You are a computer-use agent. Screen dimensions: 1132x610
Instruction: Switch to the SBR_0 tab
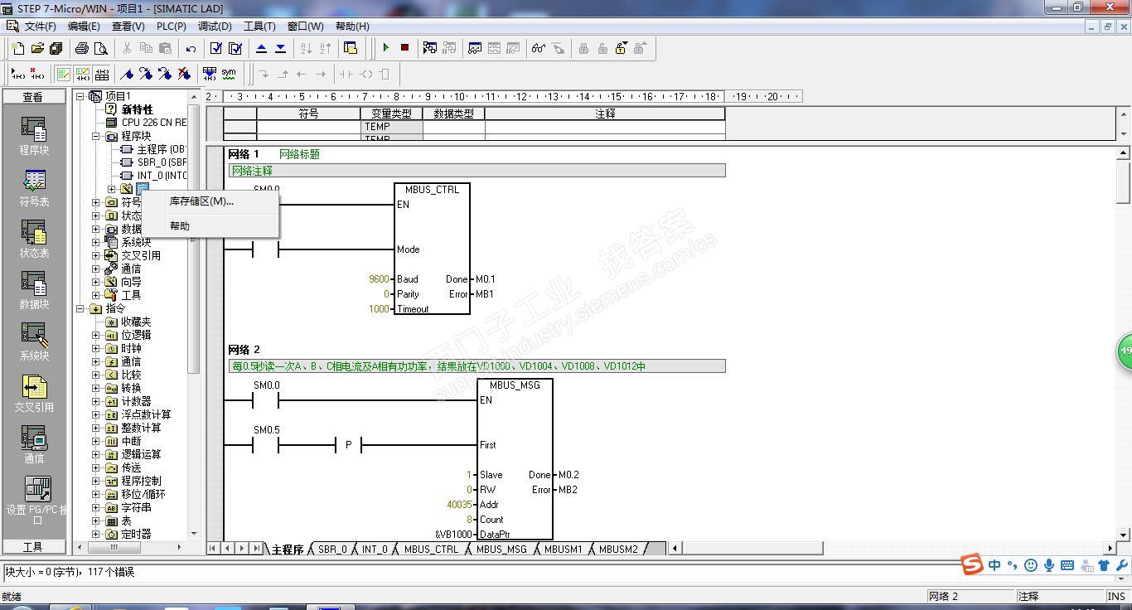(x=332, y=549)
